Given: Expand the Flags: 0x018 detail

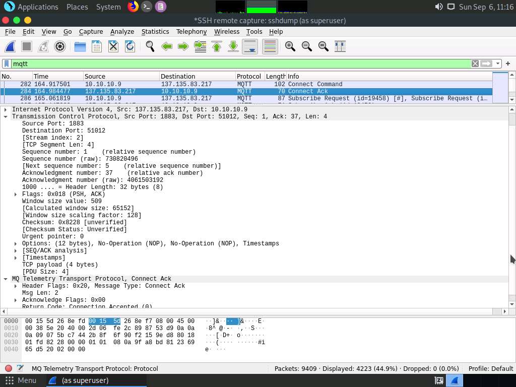Looking at the screenshot, I should coord(15,194).
